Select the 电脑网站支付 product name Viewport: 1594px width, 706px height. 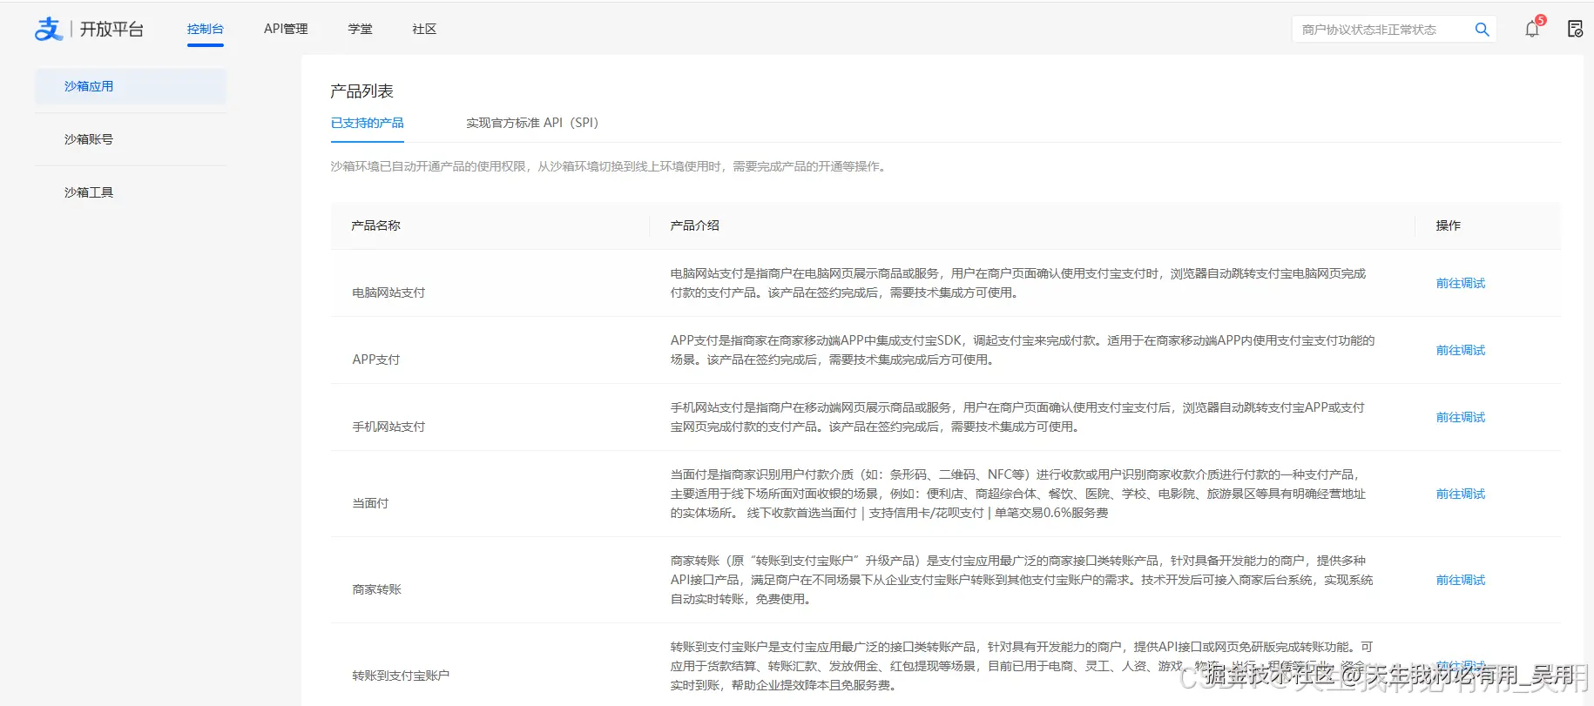tap(388, 292)
